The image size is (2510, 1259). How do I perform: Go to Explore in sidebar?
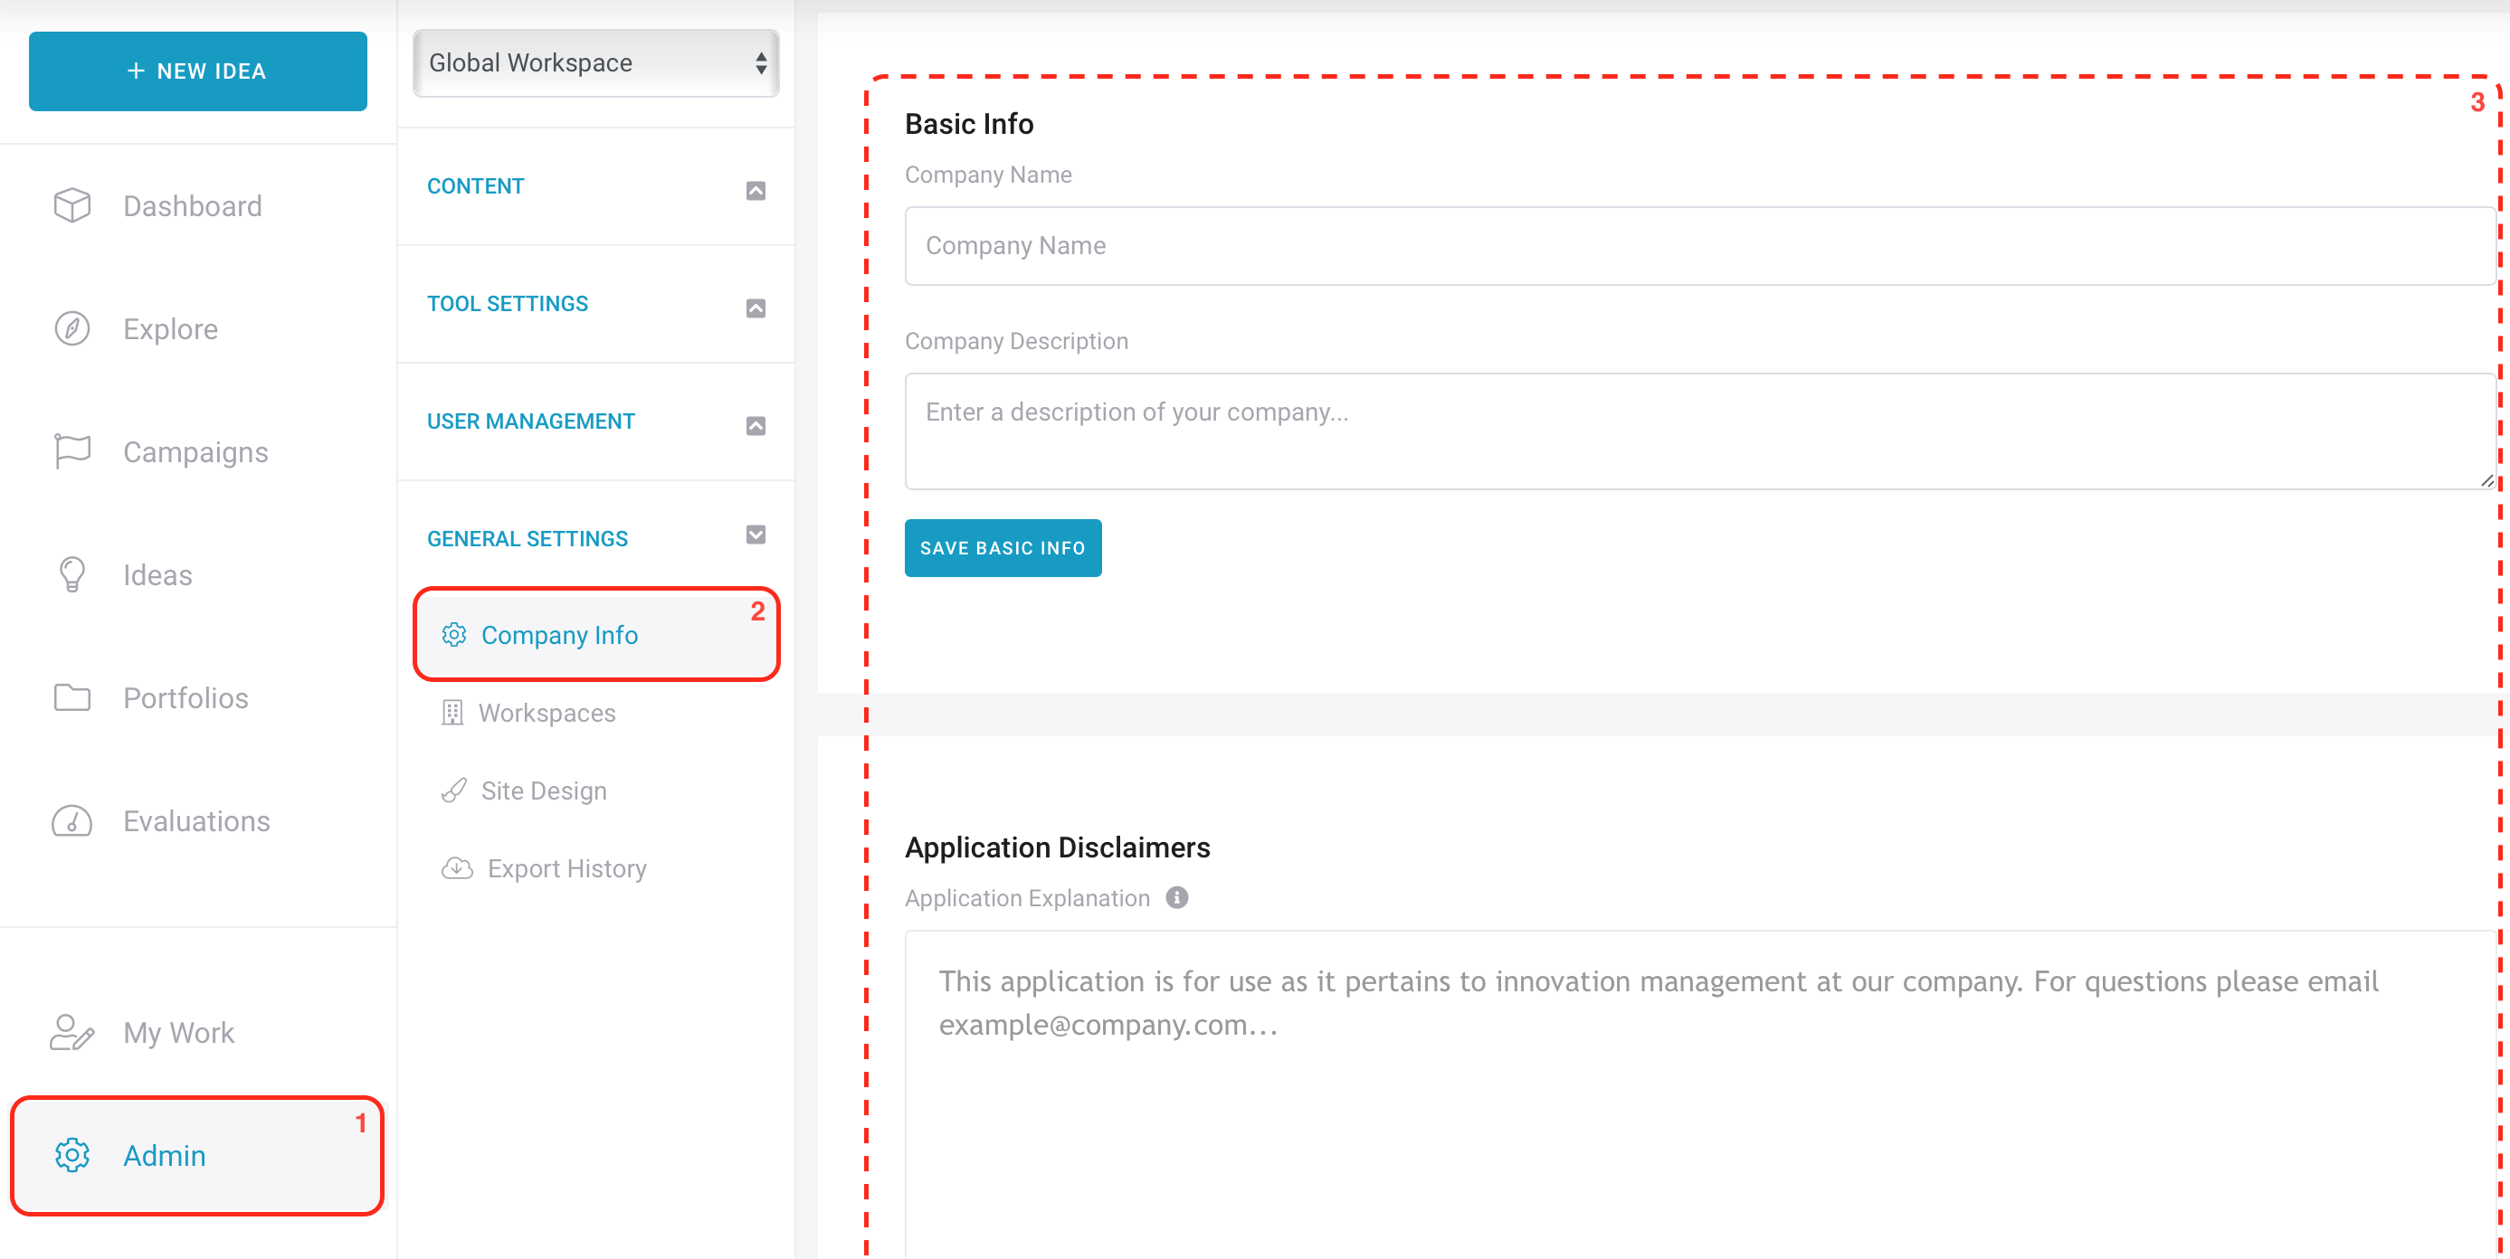(198, 329)
